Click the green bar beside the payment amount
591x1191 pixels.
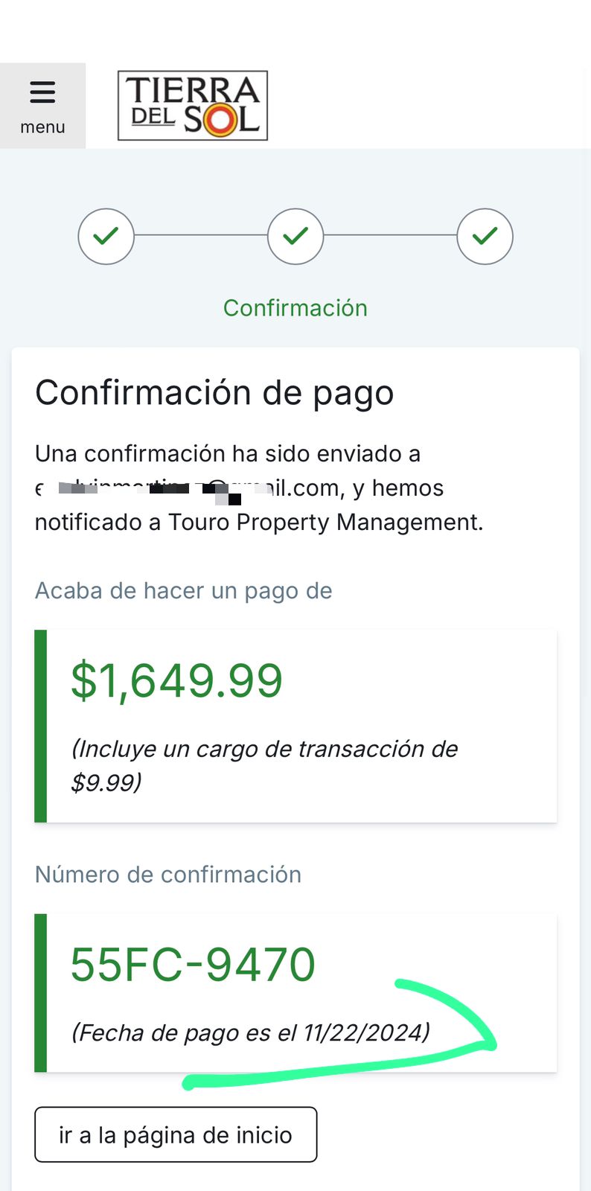[x=41, y=726]
